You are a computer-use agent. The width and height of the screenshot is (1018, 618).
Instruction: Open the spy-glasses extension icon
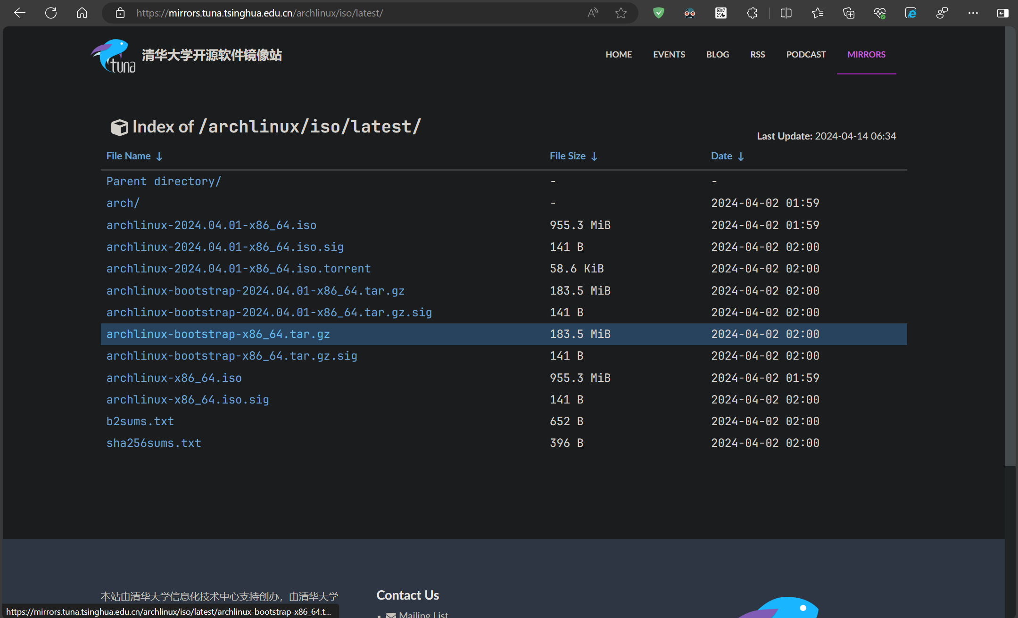(x=690, y=13)
